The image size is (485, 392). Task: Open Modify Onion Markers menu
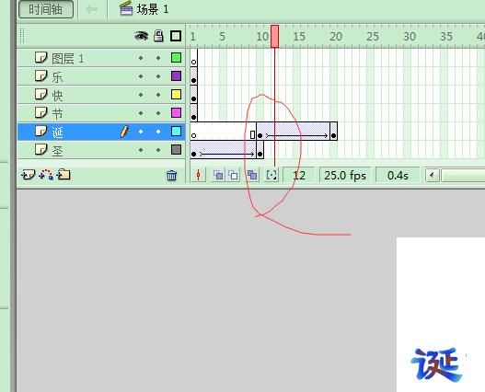pos(271,175)
